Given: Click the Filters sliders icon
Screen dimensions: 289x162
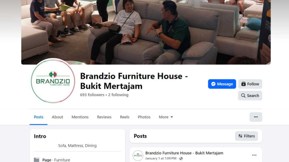Looking at the screenshot, I should point(240,136).
